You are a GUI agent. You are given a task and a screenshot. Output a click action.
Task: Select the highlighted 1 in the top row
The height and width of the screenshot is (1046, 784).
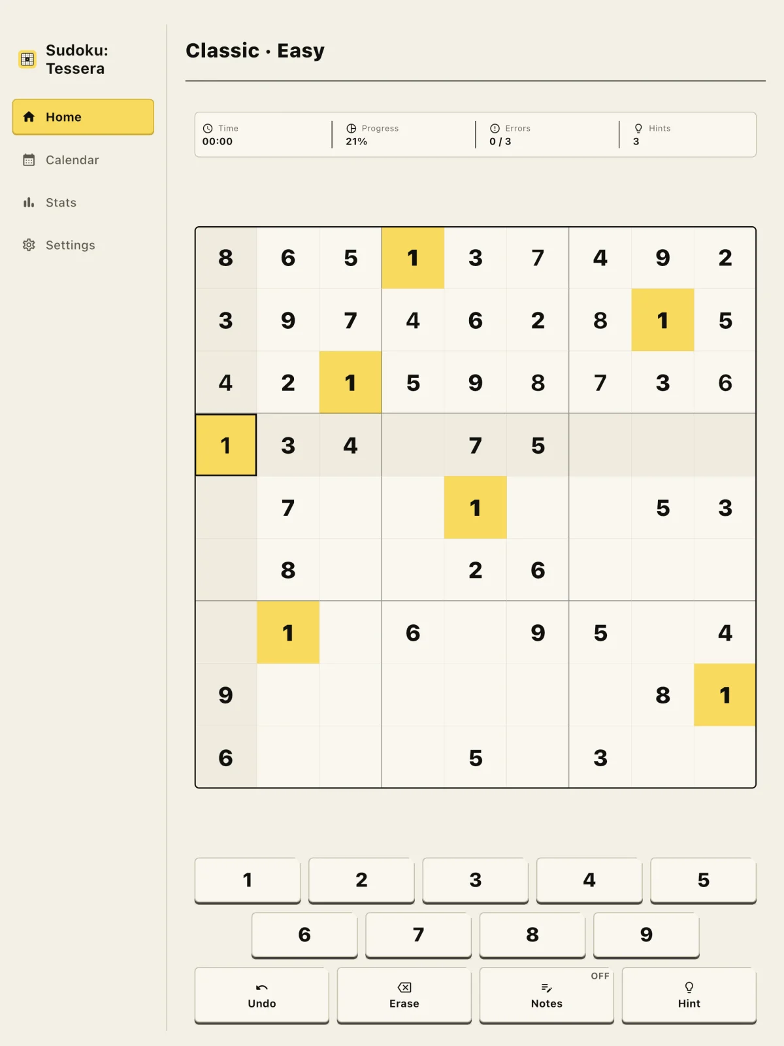(413, 258)
